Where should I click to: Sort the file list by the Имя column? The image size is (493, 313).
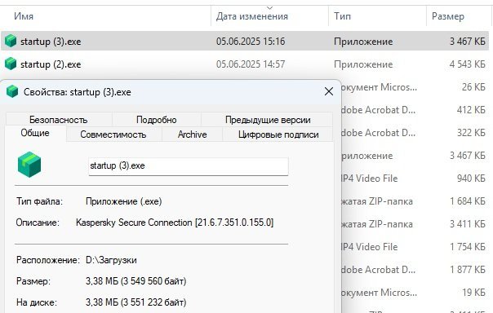tap(24, 16)
